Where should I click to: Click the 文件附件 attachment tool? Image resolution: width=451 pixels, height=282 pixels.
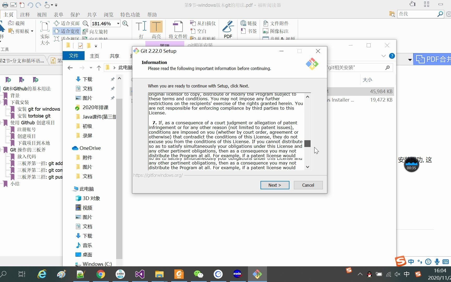click(276, 23)
